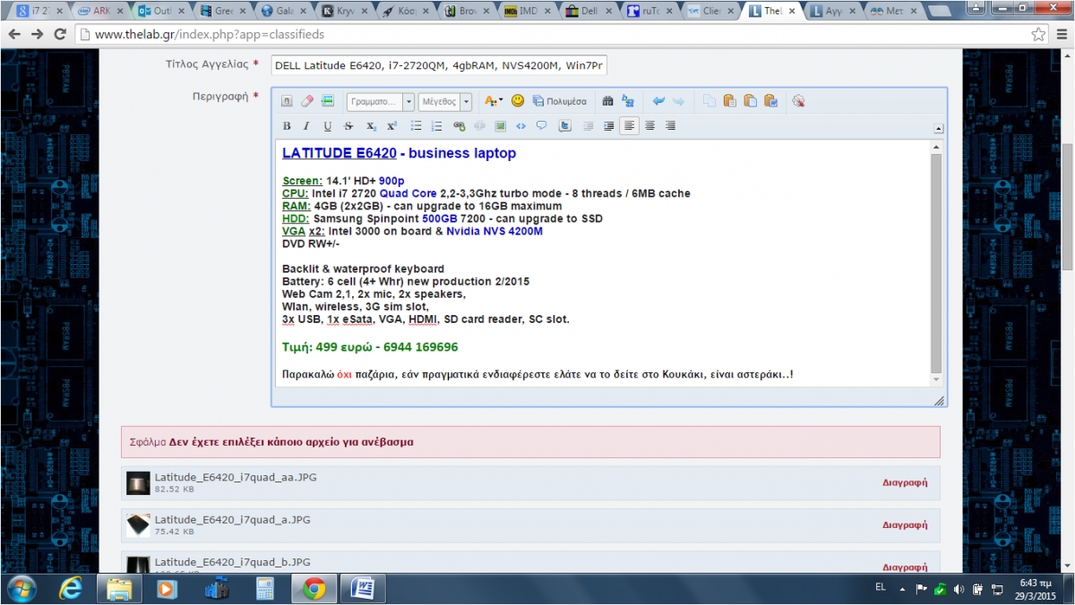Launch Internet Explorer from the taskbar

click(71, 589)
